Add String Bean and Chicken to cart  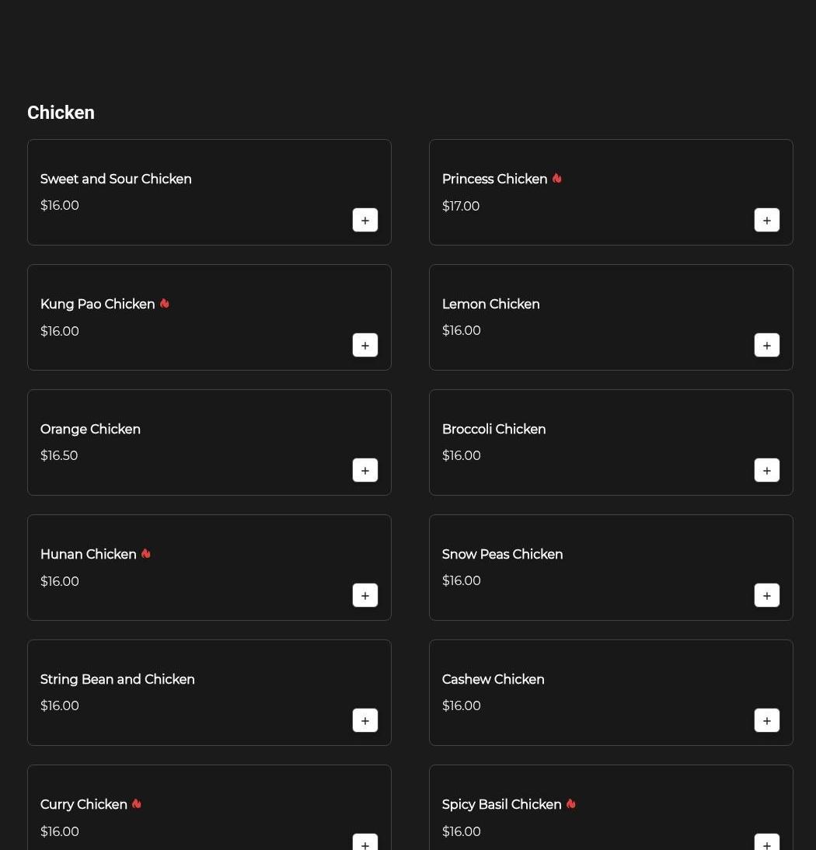[x=365, y=720]
